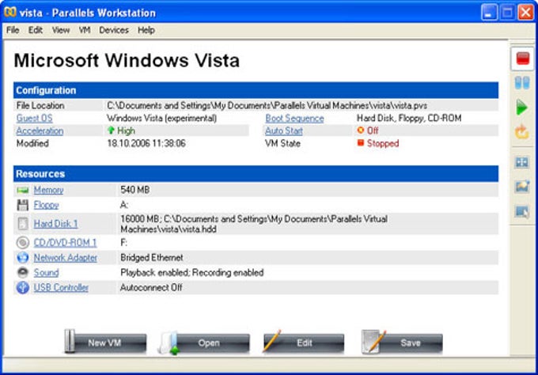This screenshot has height=375, width=538.
Task: Open the Acceleration link
Action: (40, 131)
